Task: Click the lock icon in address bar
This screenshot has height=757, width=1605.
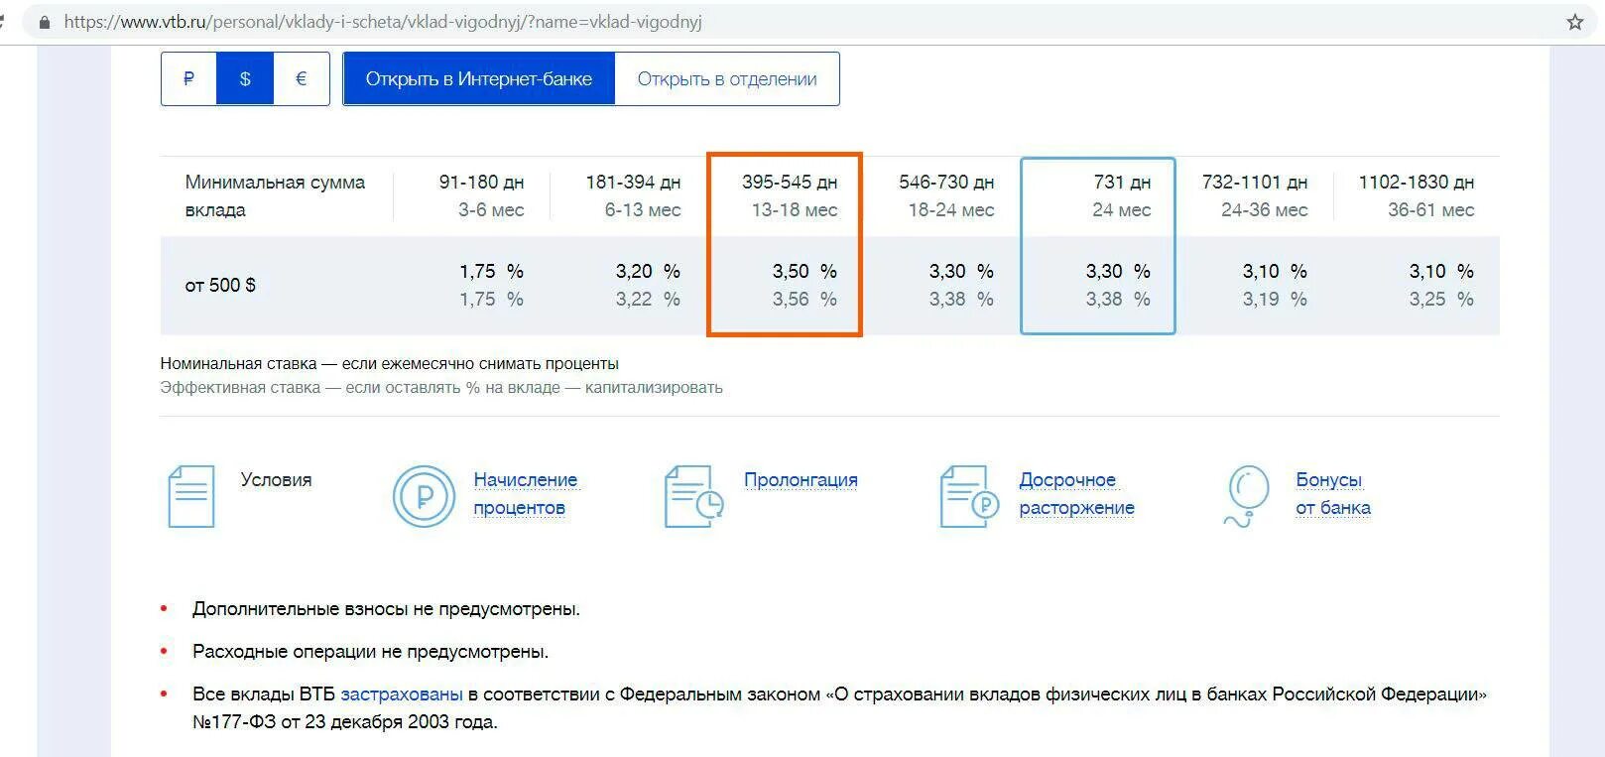Action: (44, 22)
